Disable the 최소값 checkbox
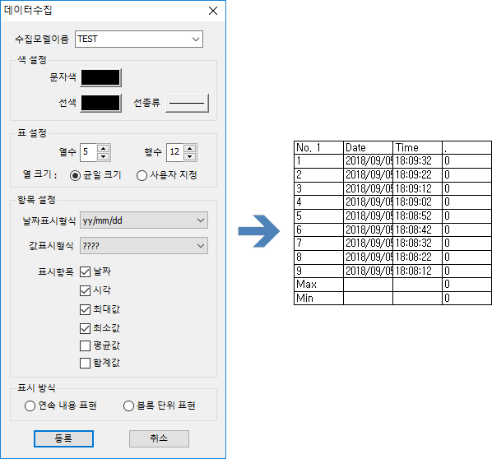Viewport: 492px width, 459px height. [85, 328]
